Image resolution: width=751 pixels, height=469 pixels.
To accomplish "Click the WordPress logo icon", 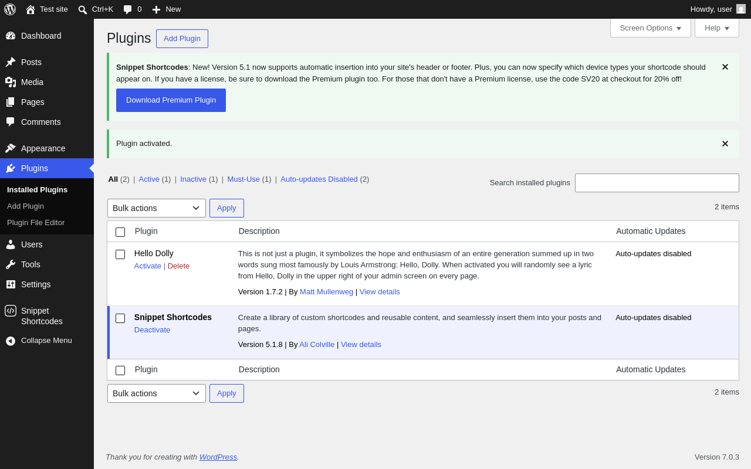I will (x=10, y=9).
